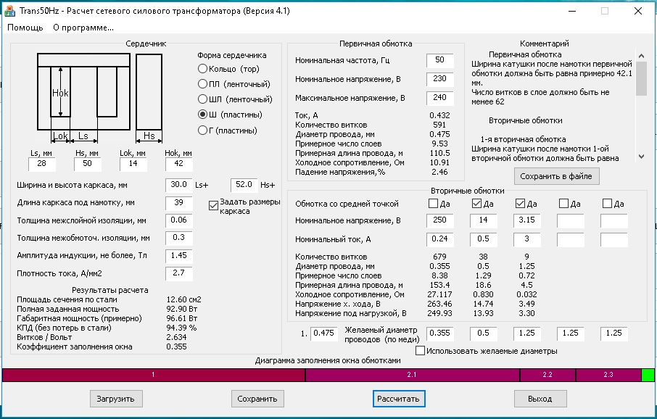Screen dimensions: 657x419
Task: Click comment scrollbar down arrow
Action: click(641, 157)
